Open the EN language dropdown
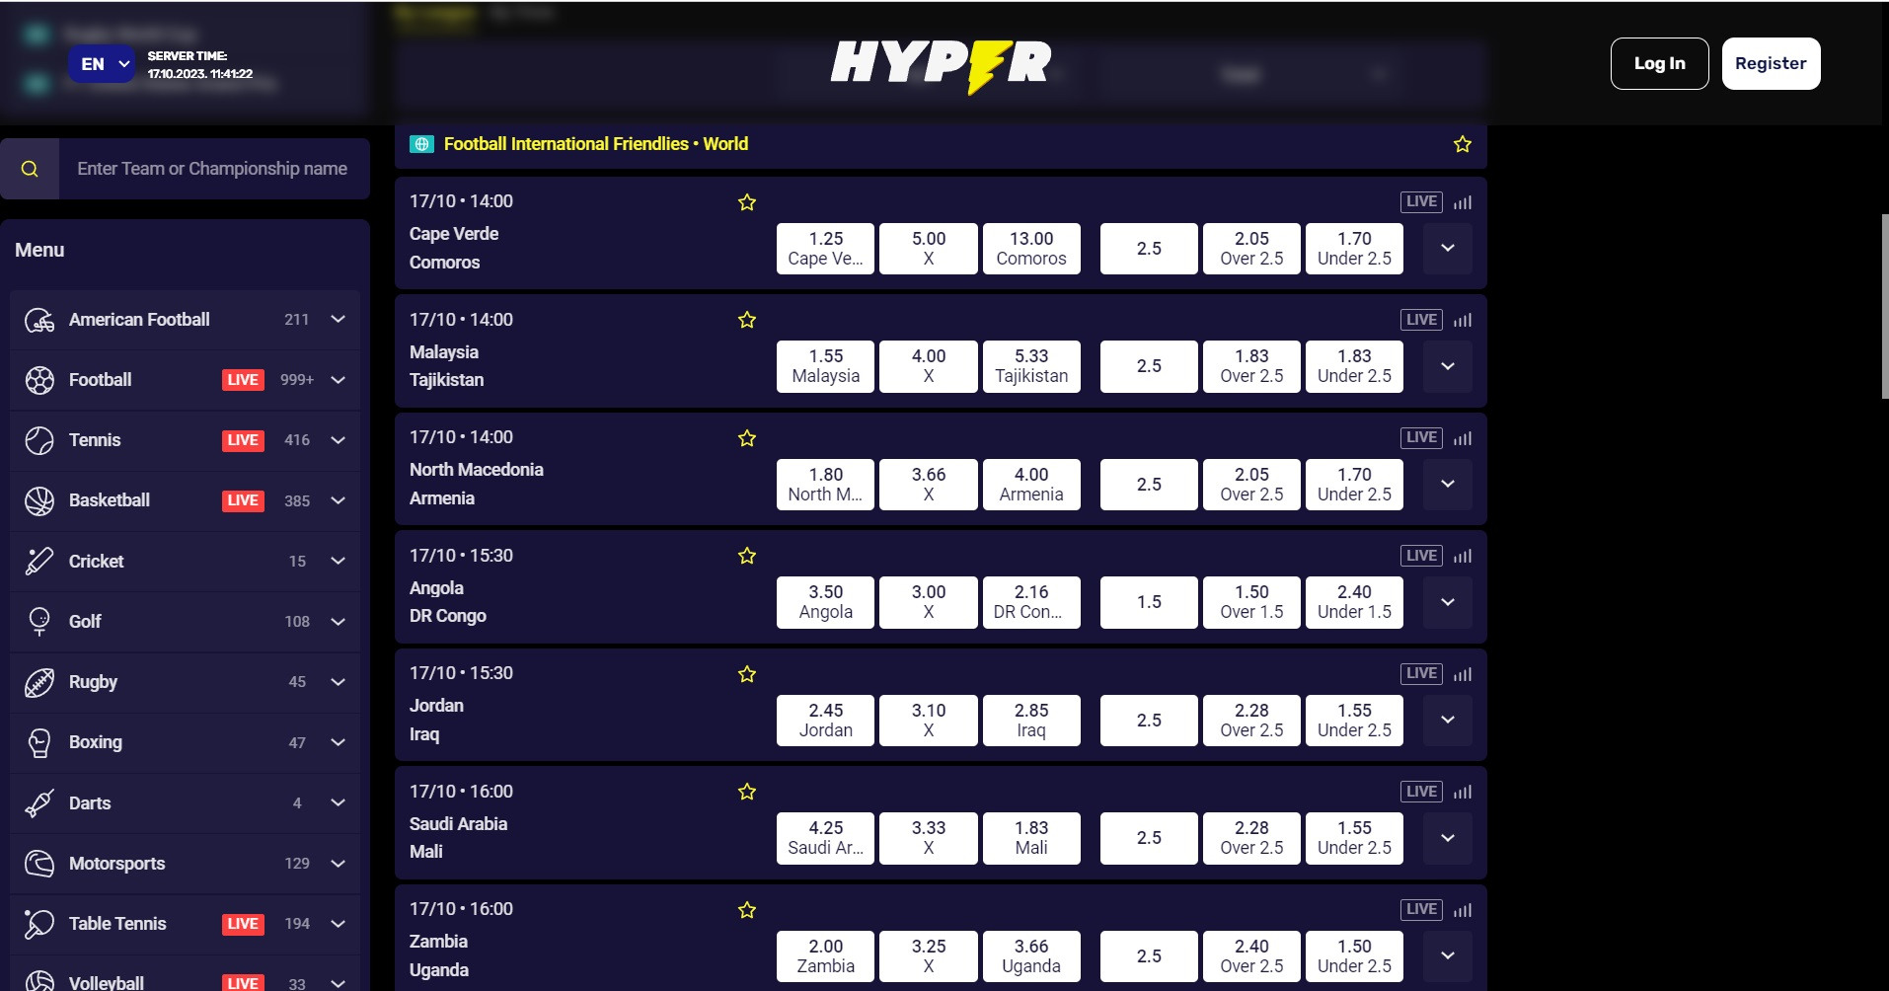The height and width of the screenshot is (991, 1889). coord(102,63)
